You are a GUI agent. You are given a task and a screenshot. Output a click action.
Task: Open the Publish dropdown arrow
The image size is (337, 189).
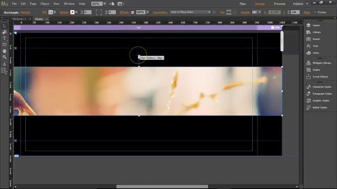(x=307, y=4)
